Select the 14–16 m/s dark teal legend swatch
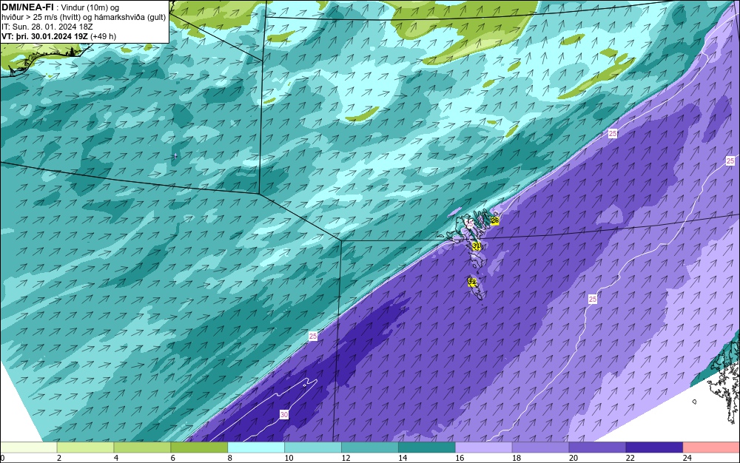The height and width of the screenshot is (463, 740). (x=427, y=447)
